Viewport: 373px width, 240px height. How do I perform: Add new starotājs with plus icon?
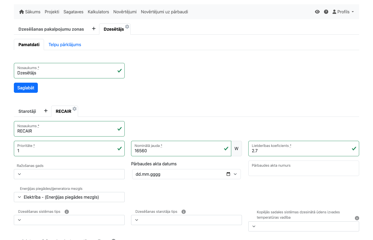(46, 111)
